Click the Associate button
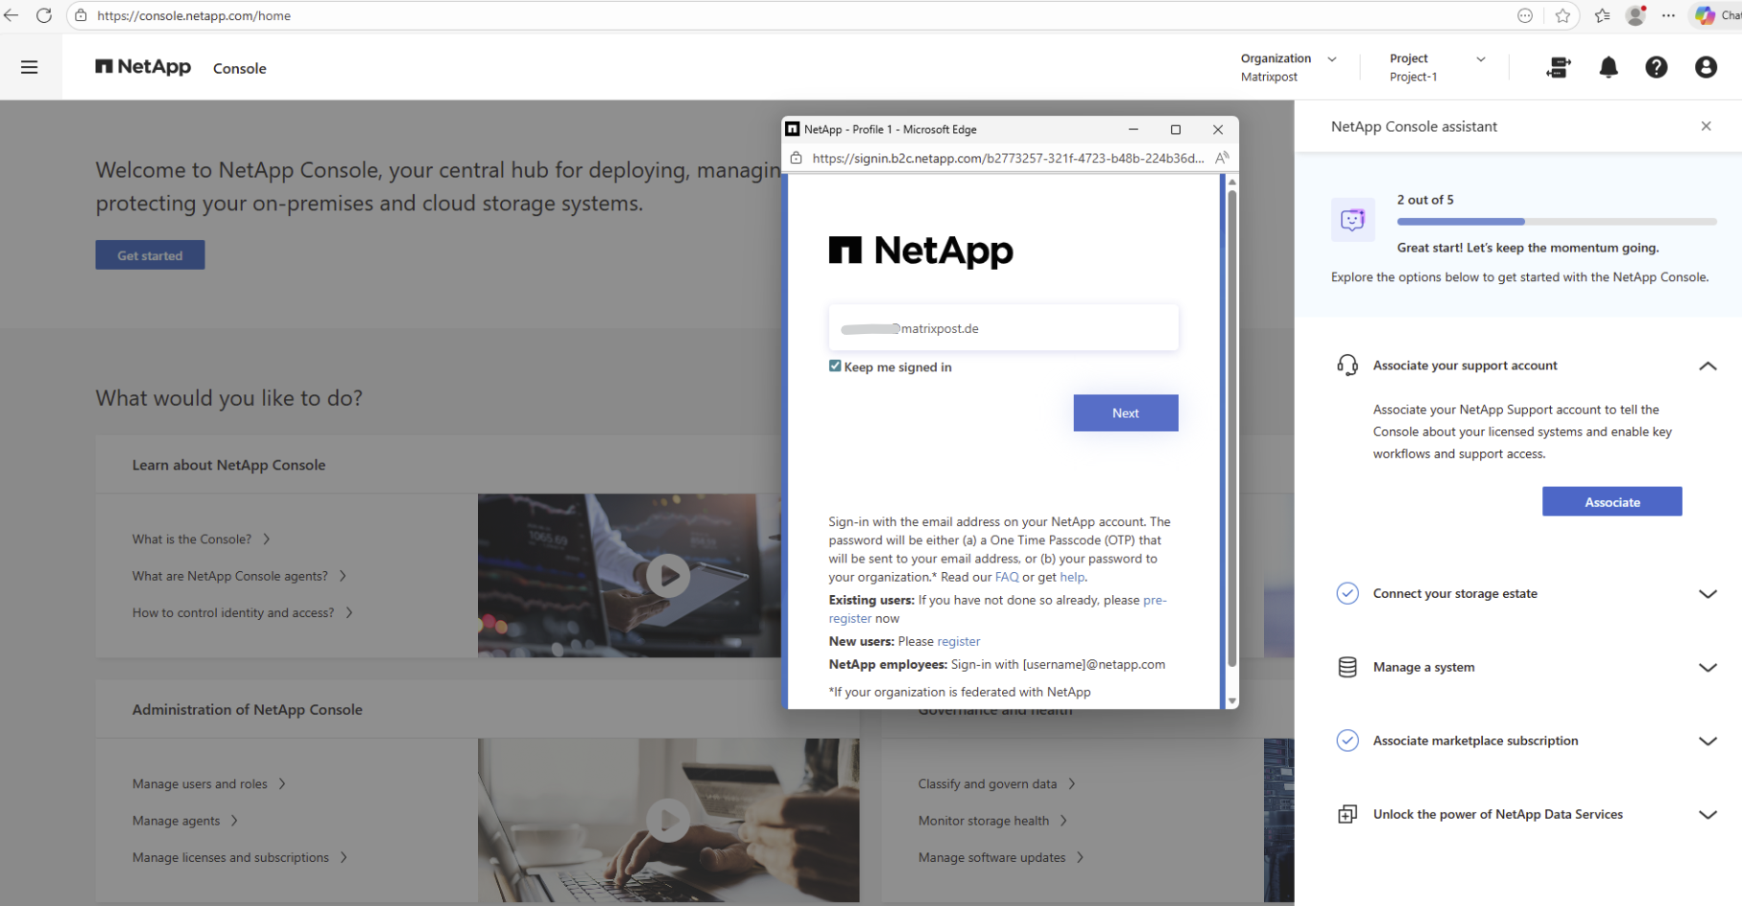The image size is (1742, 906). point(1612,502)
